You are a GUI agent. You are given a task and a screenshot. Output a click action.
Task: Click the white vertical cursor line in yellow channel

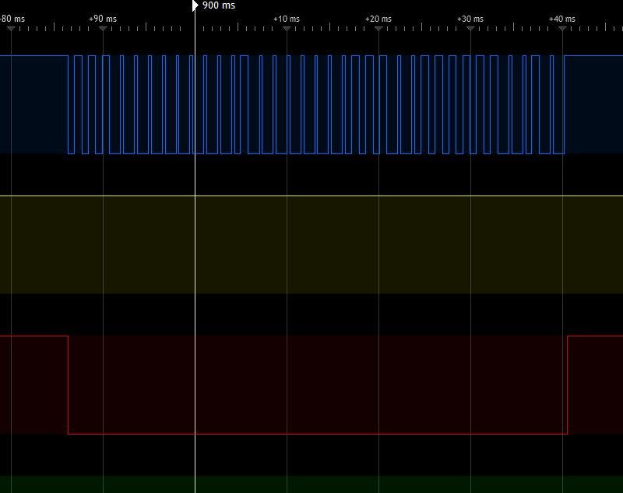[195, 245]
